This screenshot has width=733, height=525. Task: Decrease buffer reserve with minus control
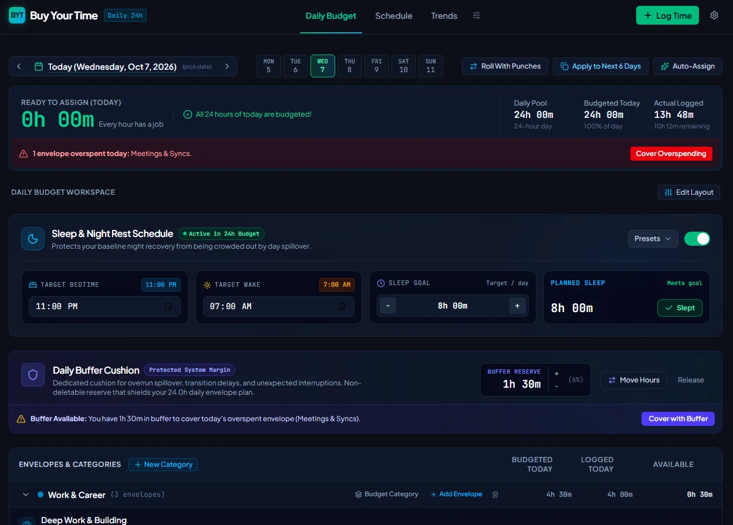[x=556, y=387]
